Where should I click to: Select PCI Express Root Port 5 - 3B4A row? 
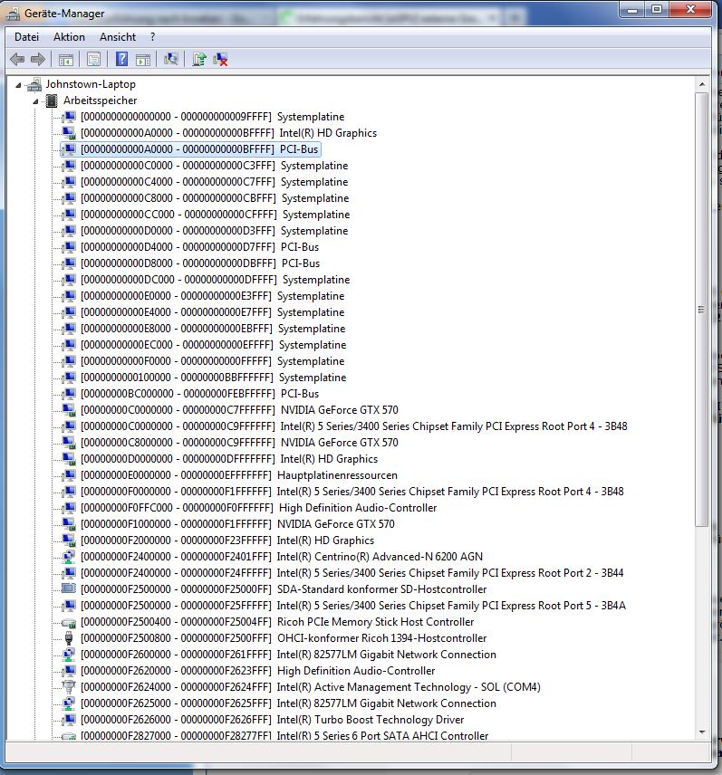point(353,606)
